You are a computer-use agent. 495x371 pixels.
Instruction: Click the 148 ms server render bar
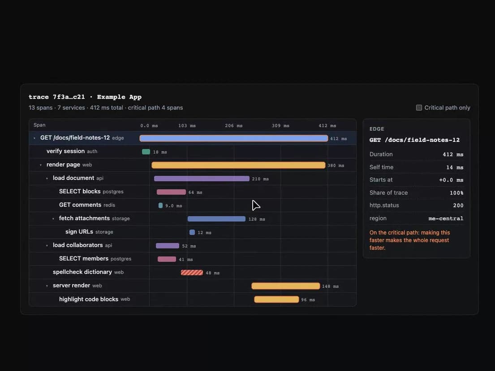pyautogui.click(x=286, y=286)
